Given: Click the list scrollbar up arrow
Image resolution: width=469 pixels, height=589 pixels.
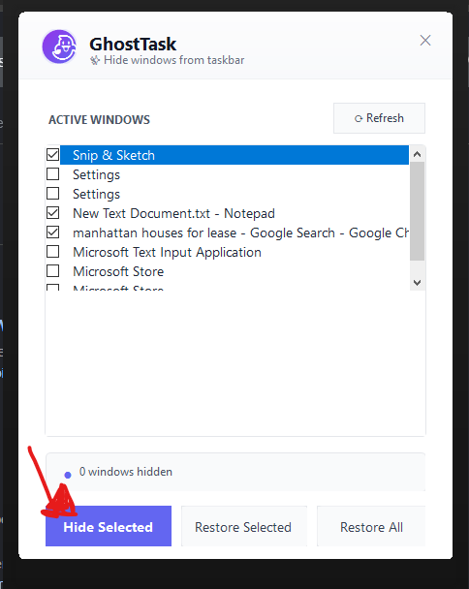Looking at the screenshot, I should point(417,154).
